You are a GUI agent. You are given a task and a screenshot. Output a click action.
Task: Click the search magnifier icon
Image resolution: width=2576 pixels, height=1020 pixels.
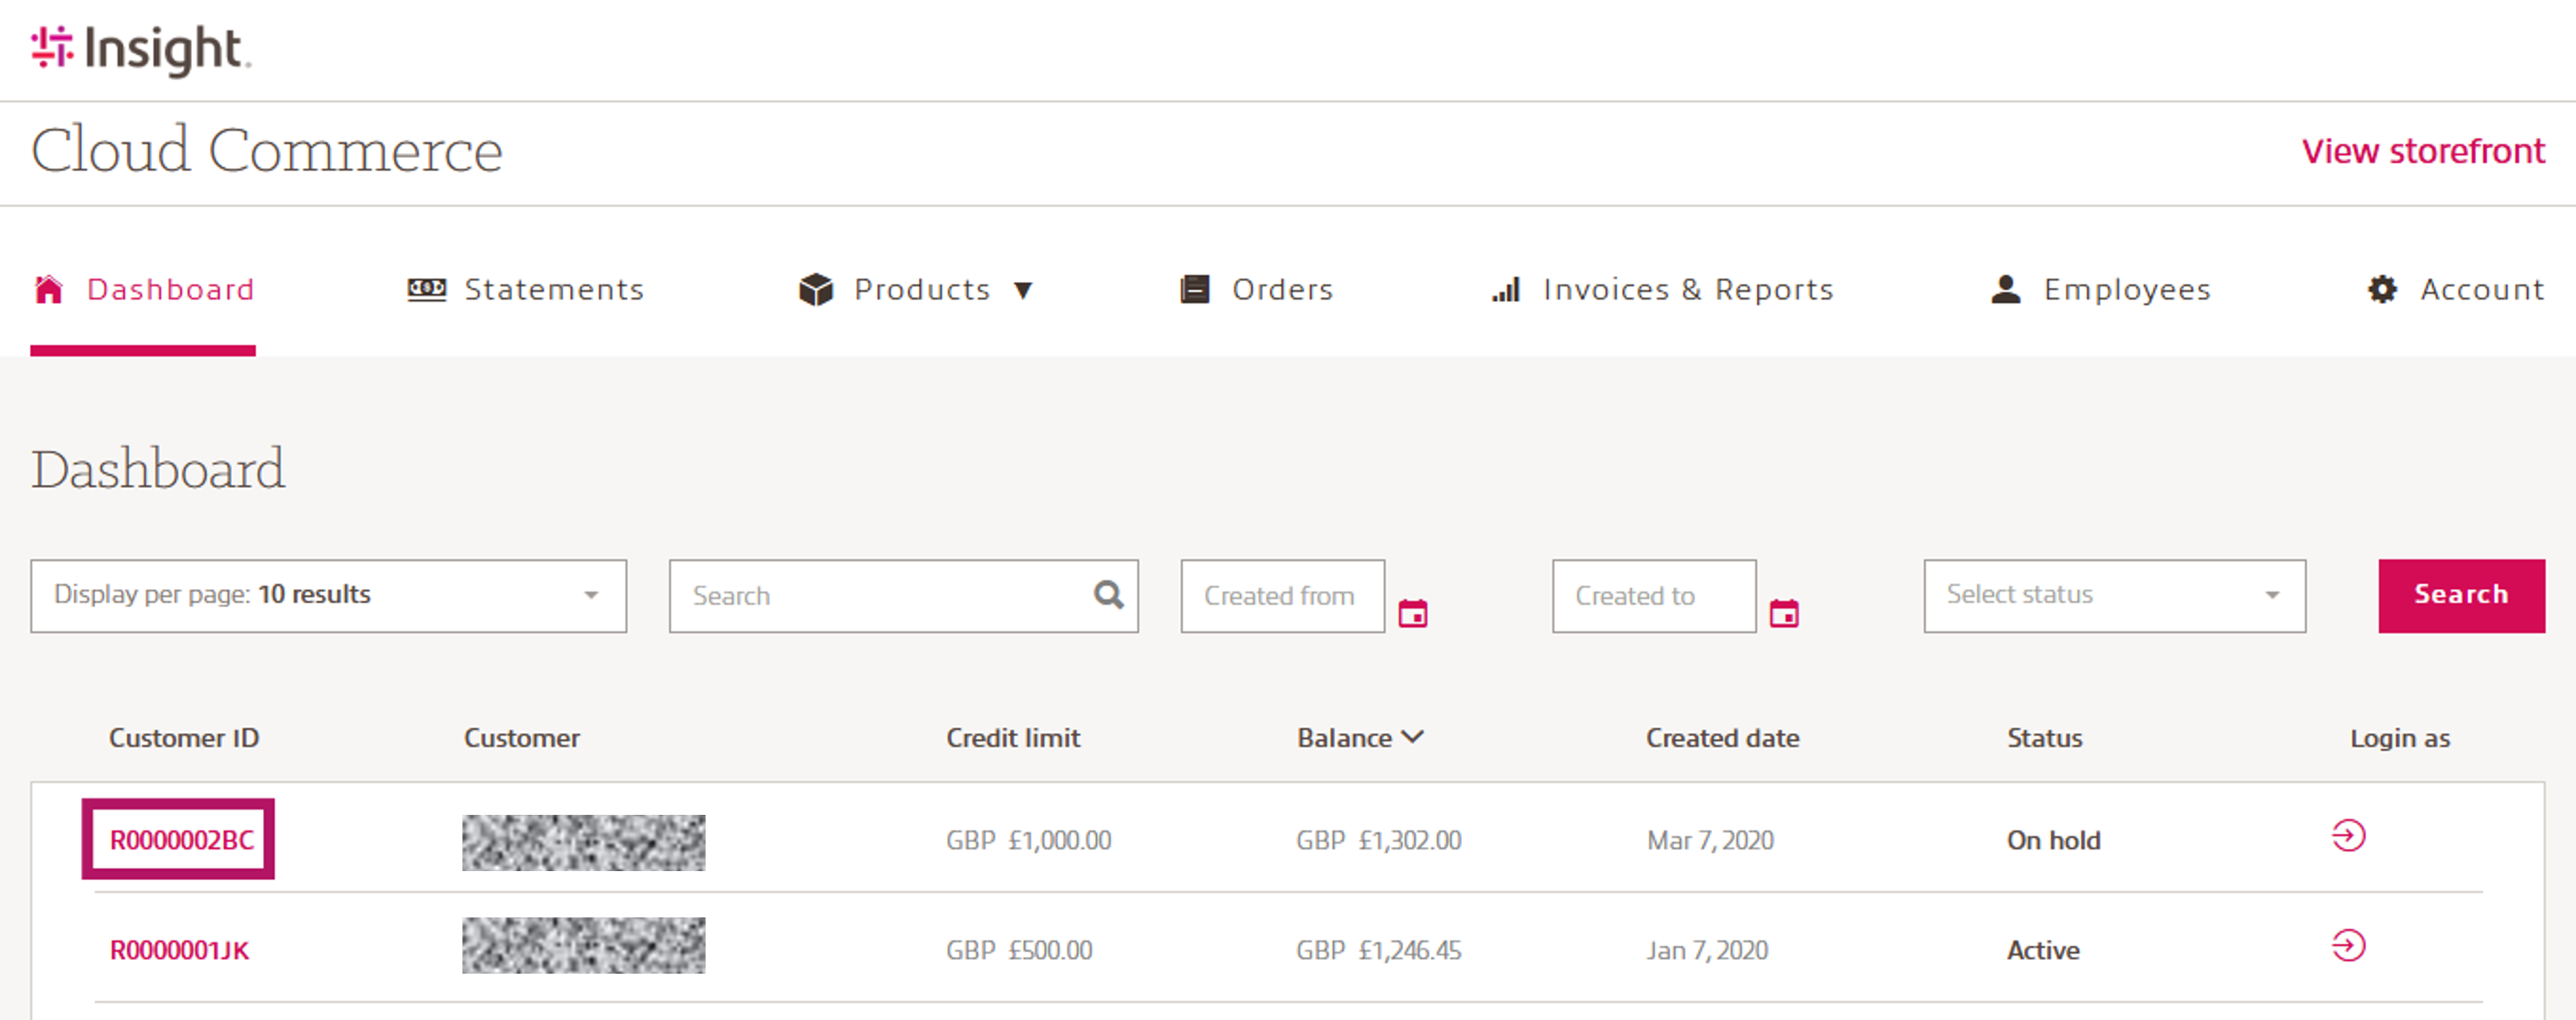pos(1108,595)
